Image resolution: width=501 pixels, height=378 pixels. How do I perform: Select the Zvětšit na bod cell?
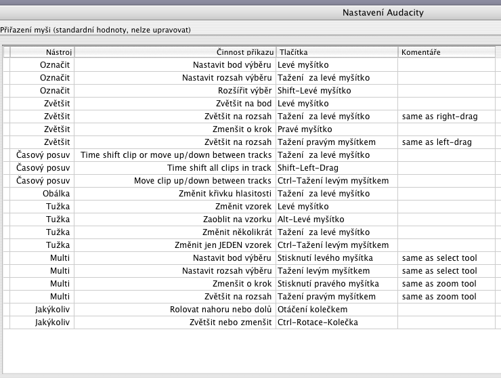[175, 103]
